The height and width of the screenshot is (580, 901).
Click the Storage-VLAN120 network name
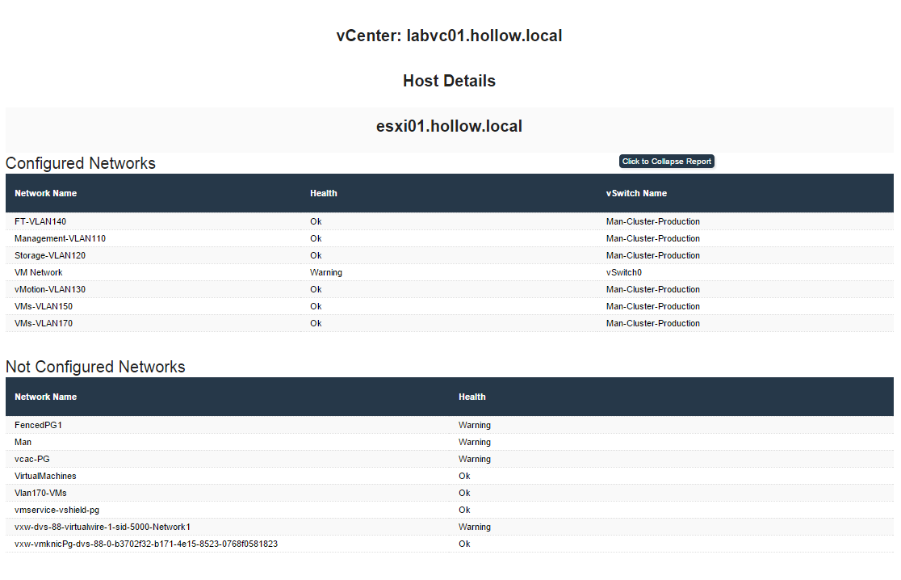click(x=50, y=255)
